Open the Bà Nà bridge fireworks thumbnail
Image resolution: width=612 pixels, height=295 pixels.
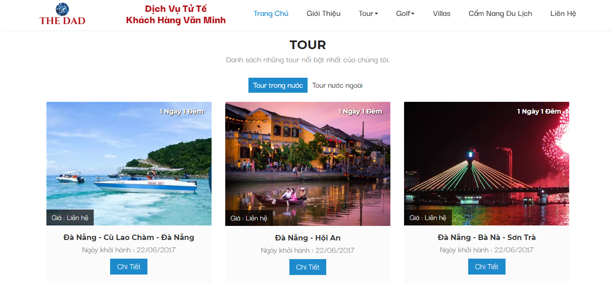486,164
